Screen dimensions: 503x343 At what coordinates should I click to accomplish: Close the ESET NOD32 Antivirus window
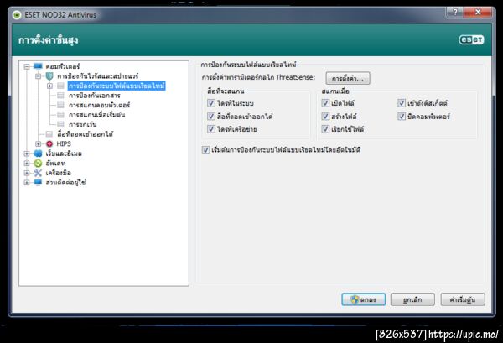(478, 13)
